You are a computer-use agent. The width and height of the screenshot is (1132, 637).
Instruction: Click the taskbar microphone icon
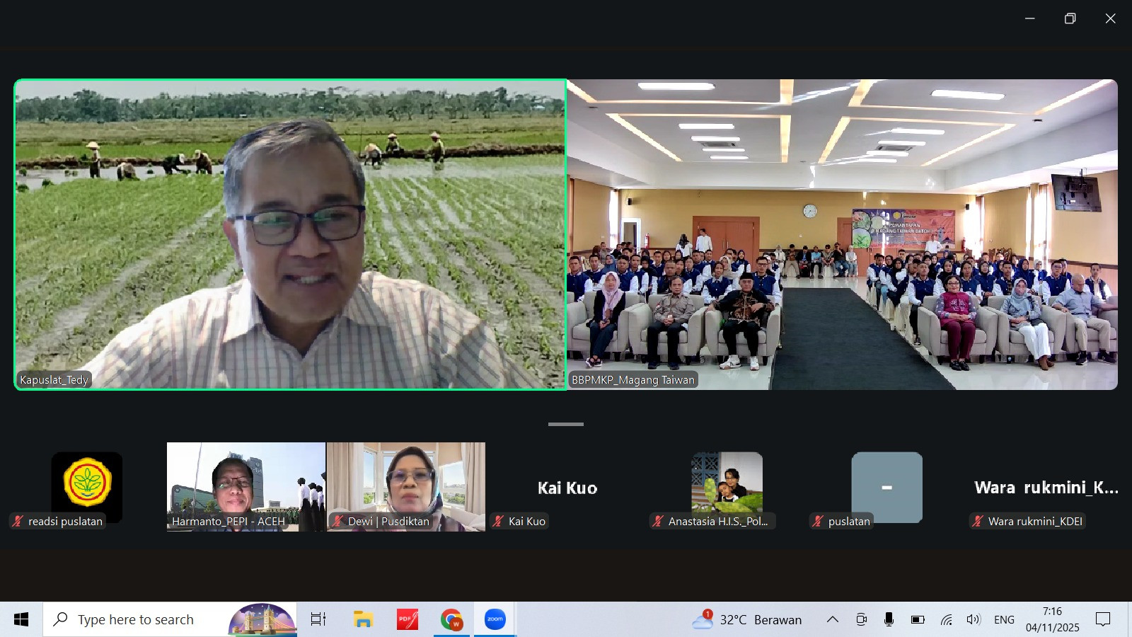889,619
